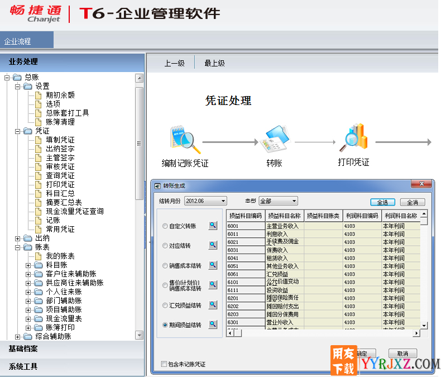Expand the 客户往来辅助账 tree node
Image resolution: width=441 pixels, height=377 pixels.
point(28,275)
